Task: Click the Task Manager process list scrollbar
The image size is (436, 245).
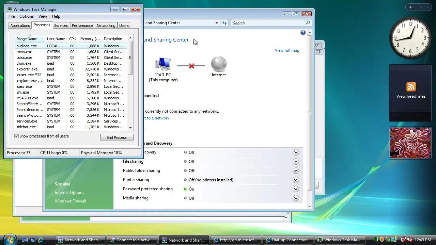Action: tap(130, 58)
